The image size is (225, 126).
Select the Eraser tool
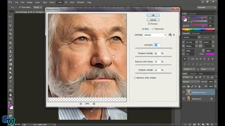click(x=10, y=60)
